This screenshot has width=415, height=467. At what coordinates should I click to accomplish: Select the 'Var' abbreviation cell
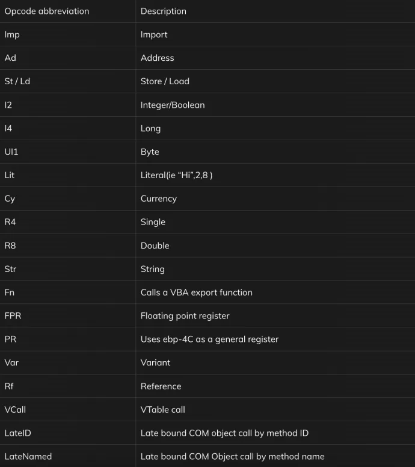tap(67, 363)
